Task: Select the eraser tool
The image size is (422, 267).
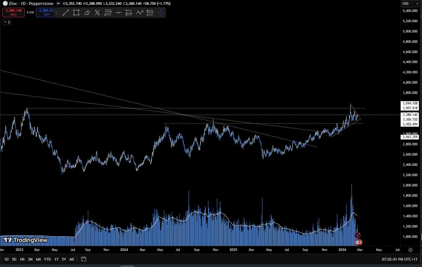Action: (x=87, y=13)
